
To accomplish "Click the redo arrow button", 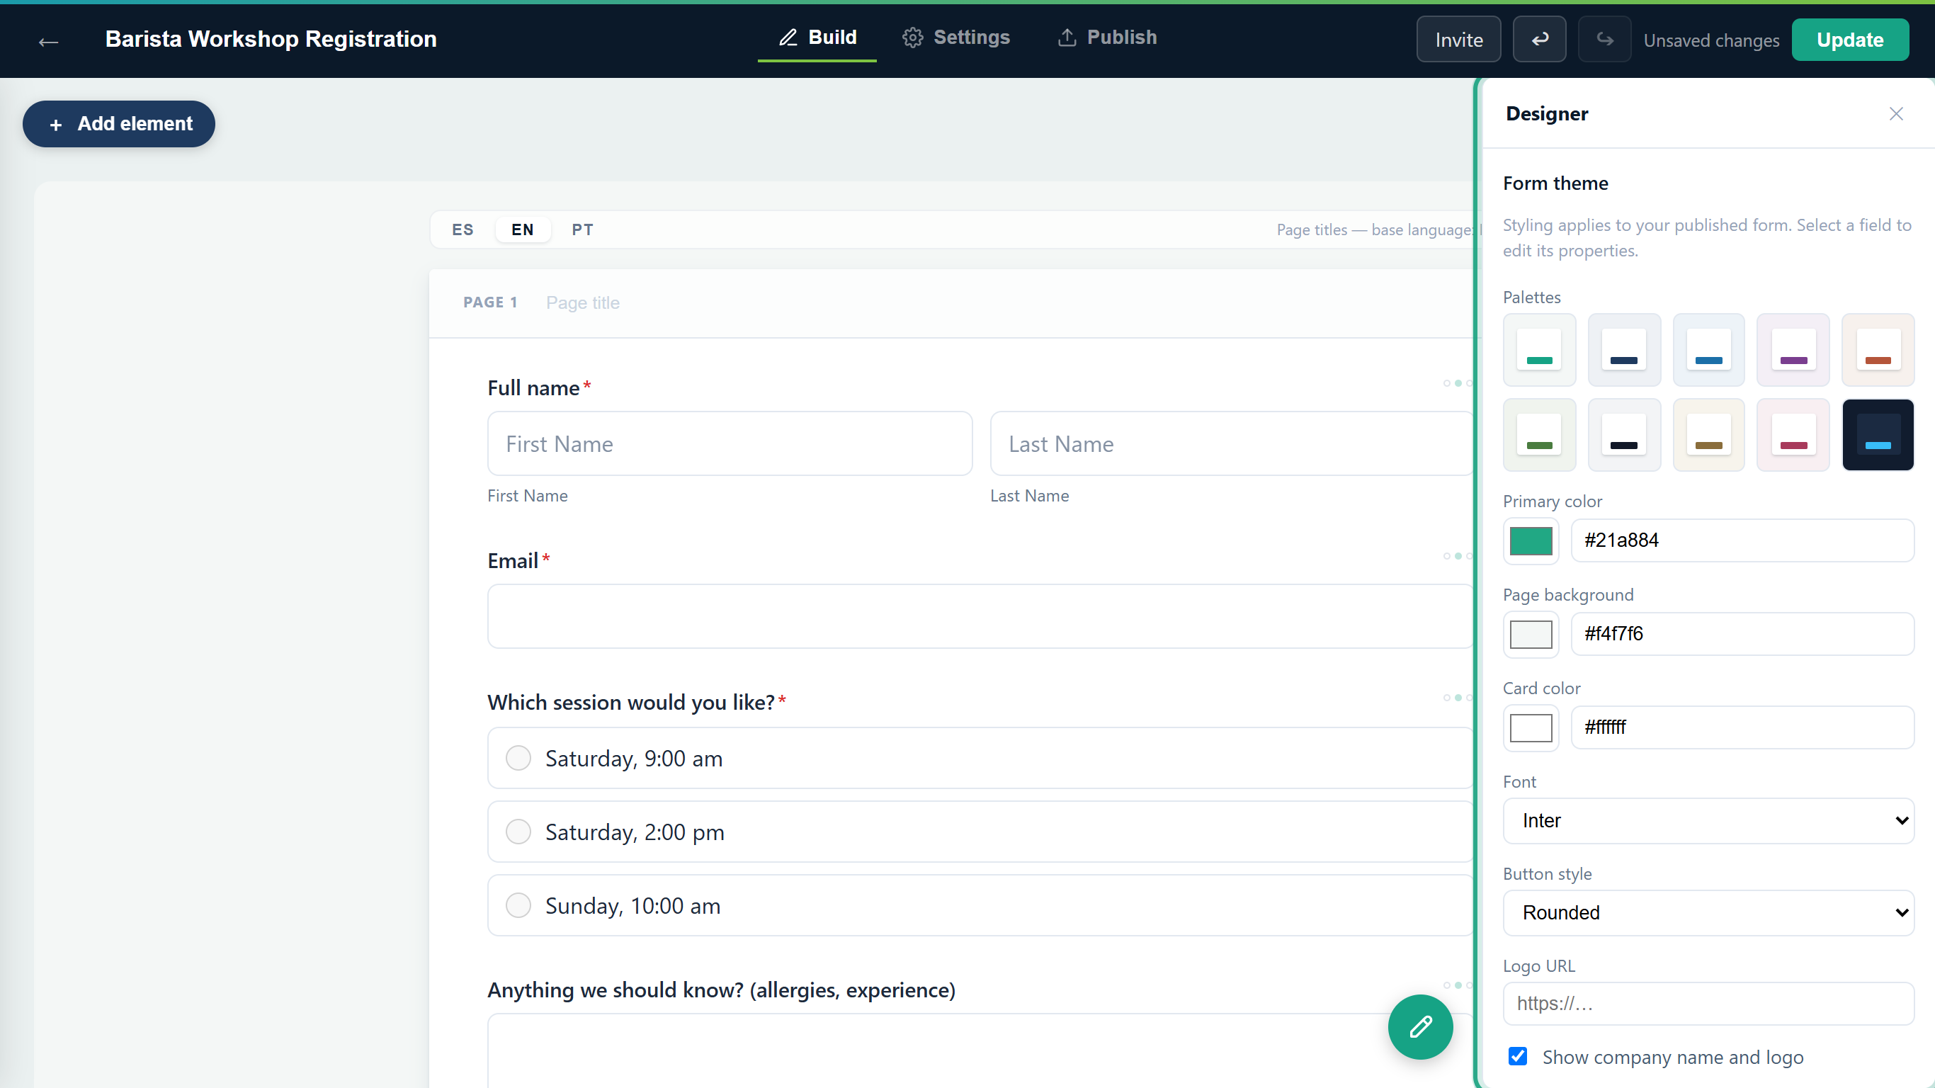I will click(x=1604, y=39).
